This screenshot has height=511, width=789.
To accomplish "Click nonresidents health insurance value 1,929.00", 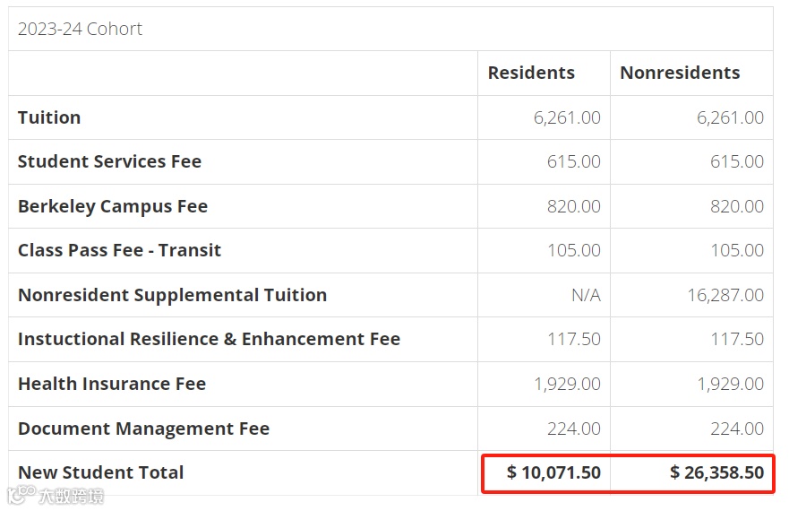I will [x=730, y=384].
